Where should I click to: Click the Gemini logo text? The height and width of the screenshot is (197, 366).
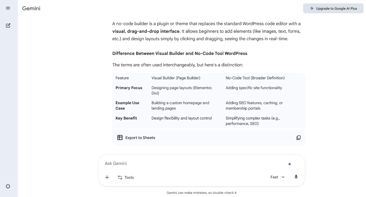point(31,8)
